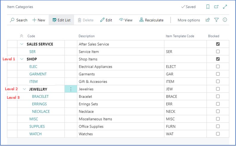Toggle Blocked checkbox for SALES SERVICE
Viewport: 236px width, 146px height.
218,44
